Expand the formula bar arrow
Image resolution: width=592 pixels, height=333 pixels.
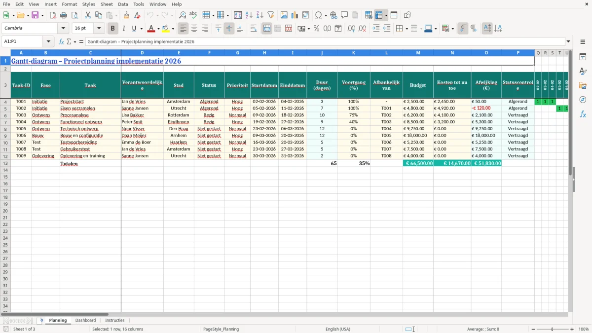click(x=568, y=42)
